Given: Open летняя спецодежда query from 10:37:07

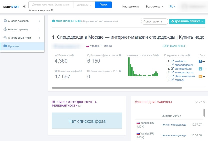Looking at the screenshot, I should click(x=174, y=125).
